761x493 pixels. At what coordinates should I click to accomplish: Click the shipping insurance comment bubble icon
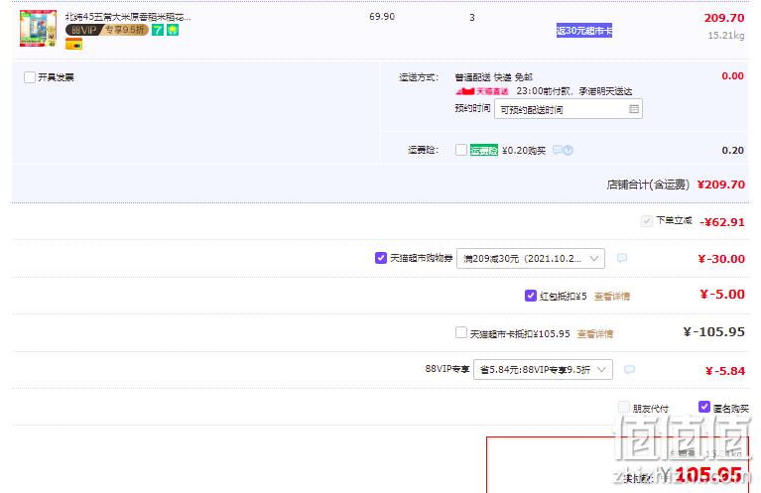[x=558, y=150]
